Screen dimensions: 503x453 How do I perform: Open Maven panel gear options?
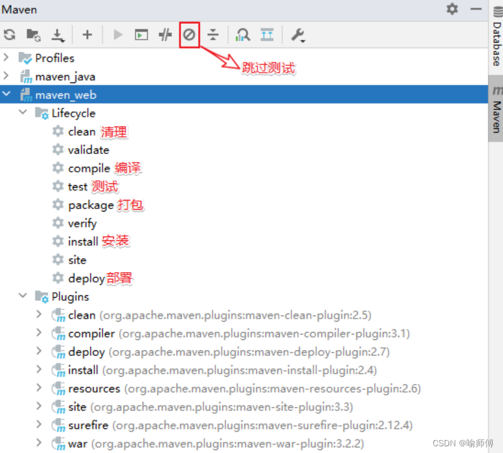[x=452, y=9]
